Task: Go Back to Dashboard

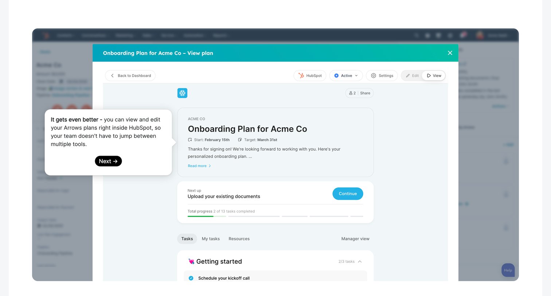Action: (130, 76)
